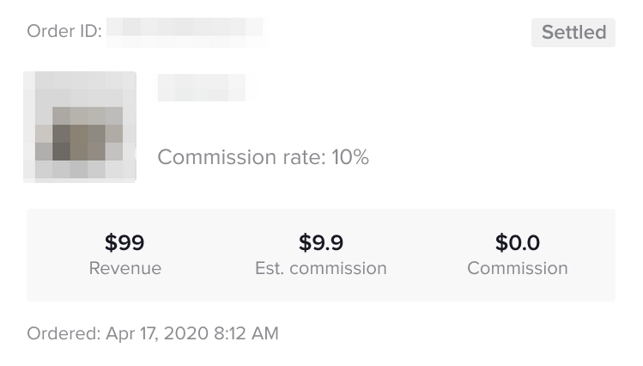The width and height of the screenshot is (643, 366).
Task: Click the Commission rate text line
Action: pyautogui.click(x=263, y=157)
